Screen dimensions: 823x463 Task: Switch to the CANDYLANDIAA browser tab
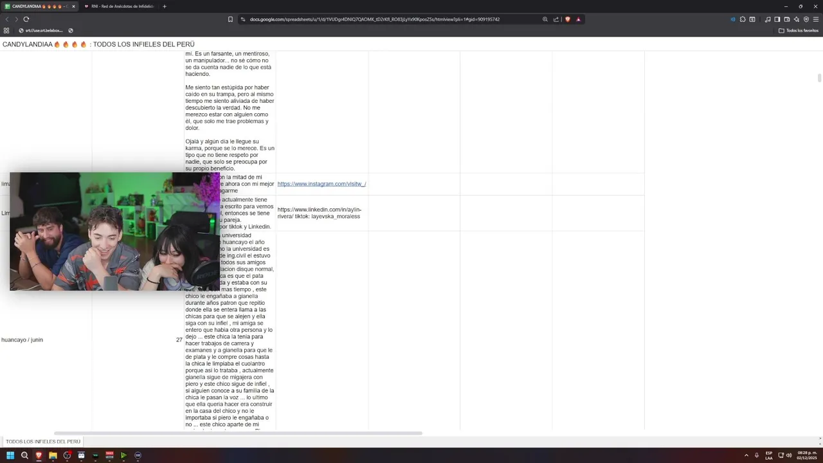coord(40,6)
